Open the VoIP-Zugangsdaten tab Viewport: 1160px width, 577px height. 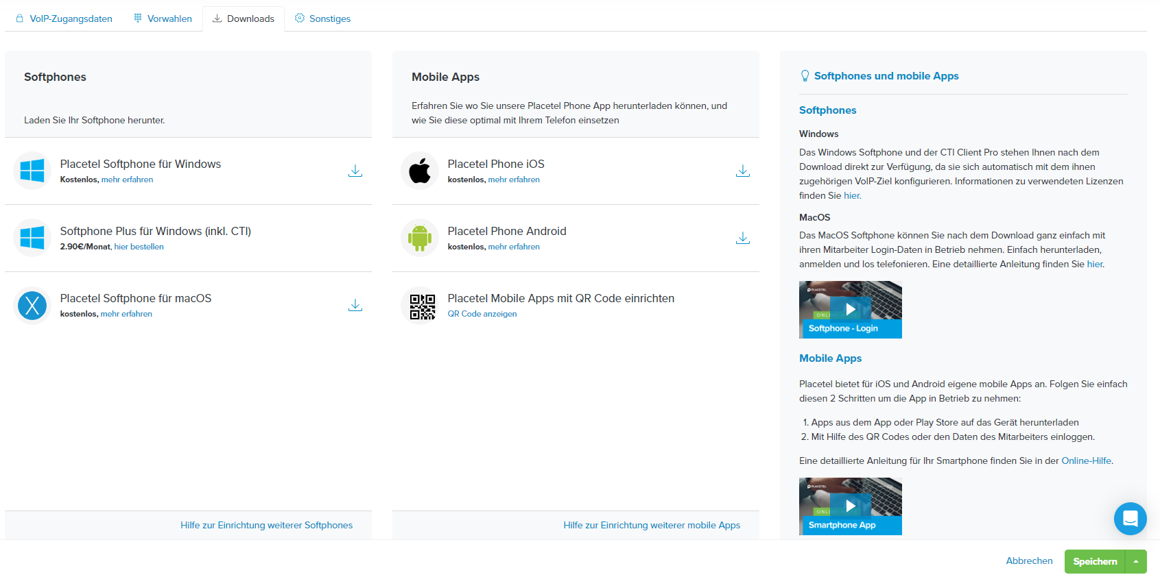64,19
